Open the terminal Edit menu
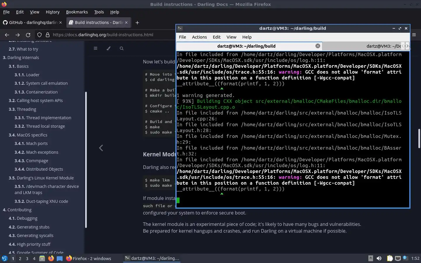 coord(217,37)
